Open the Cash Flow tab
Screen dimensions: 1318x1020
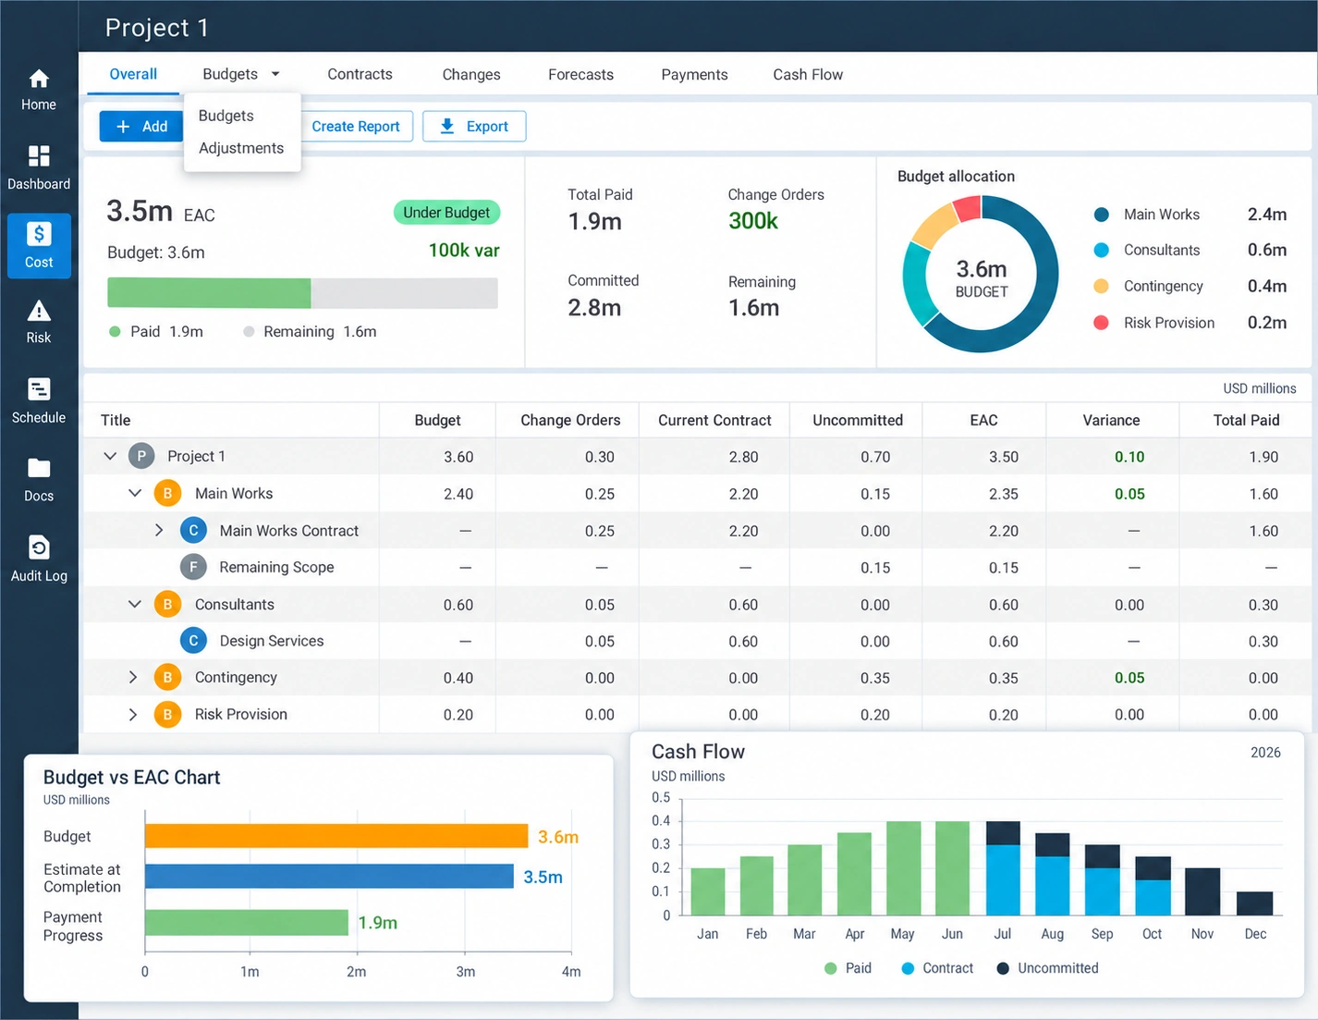coord(808,74)
